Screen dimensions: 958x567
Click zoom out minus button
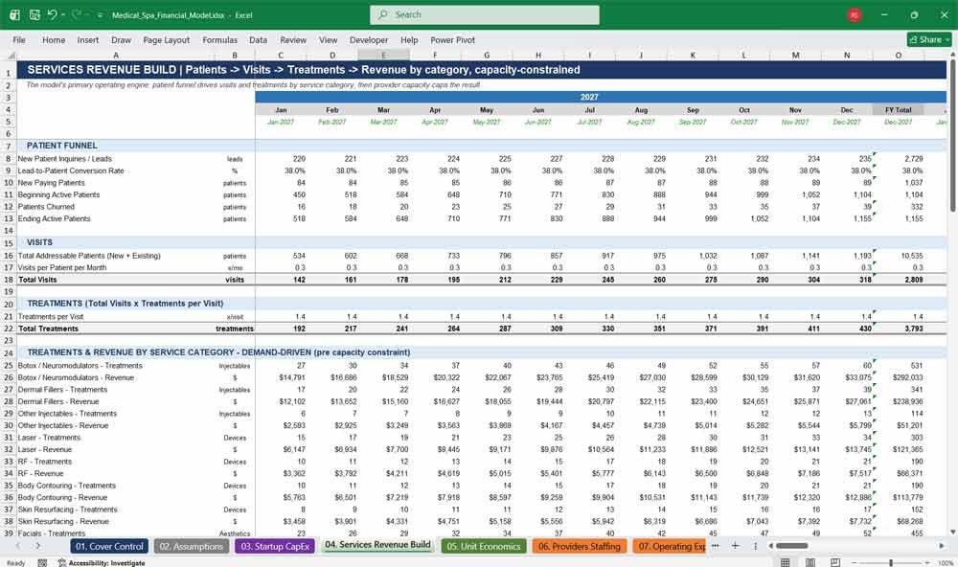(854, 562)
